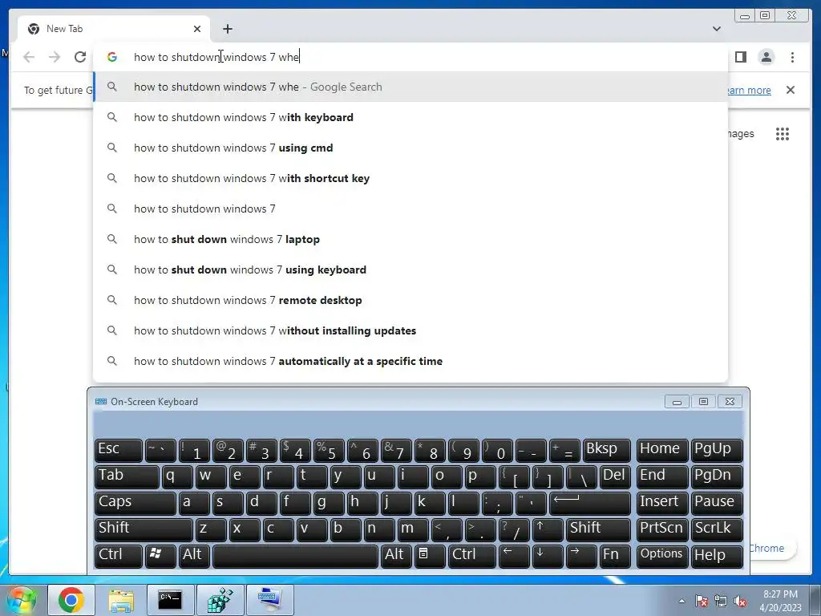Viewport: 821px width, 616px height.
Task: Select the 'whe - Google Search' suggestion
Action: (x=410, y=87)
